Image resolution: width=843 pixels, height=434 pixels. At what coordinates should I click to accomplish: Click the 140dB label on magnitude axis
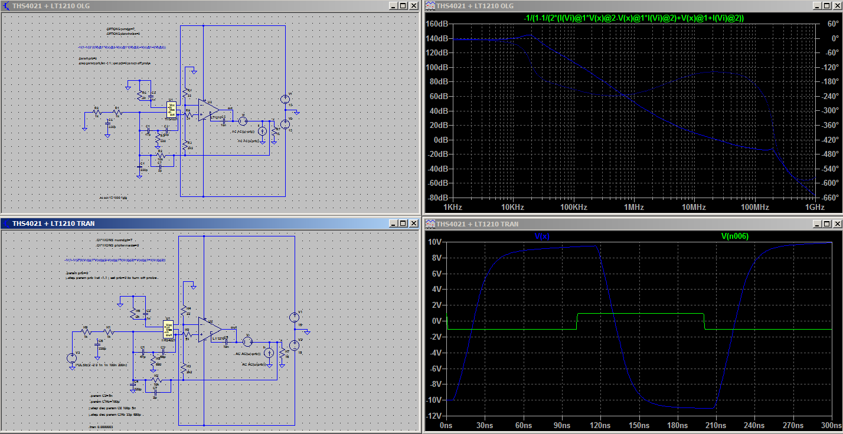[x=438, y=38]
